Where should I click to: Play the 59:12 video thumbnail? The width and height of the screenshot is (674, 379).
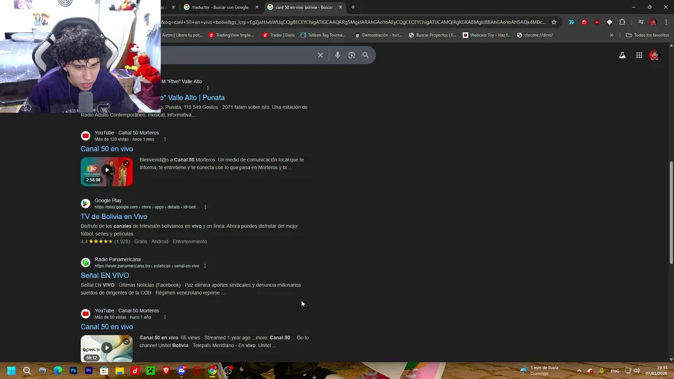point(107,348)
